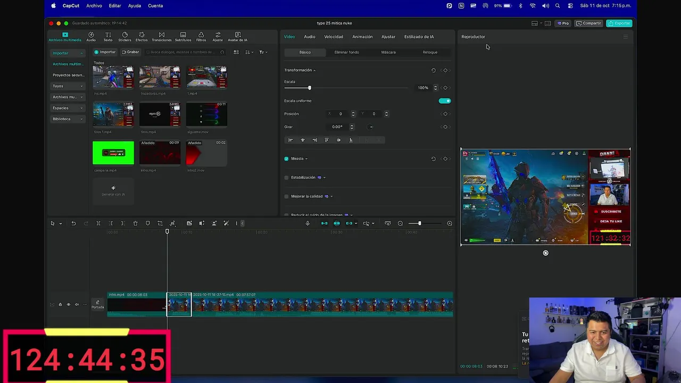This screenshot has height=383, width=681.
Task: Add a marker with the shield icon
Action: pos(148,223)
